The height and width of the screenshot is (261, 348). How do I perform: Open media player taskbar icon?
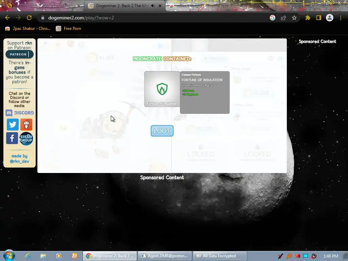[x=59, y=256]
